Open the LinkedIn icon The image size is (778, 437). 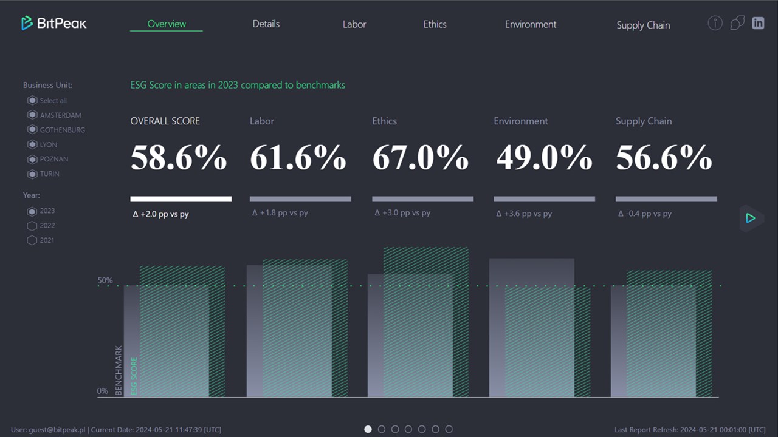pos(758,23)
